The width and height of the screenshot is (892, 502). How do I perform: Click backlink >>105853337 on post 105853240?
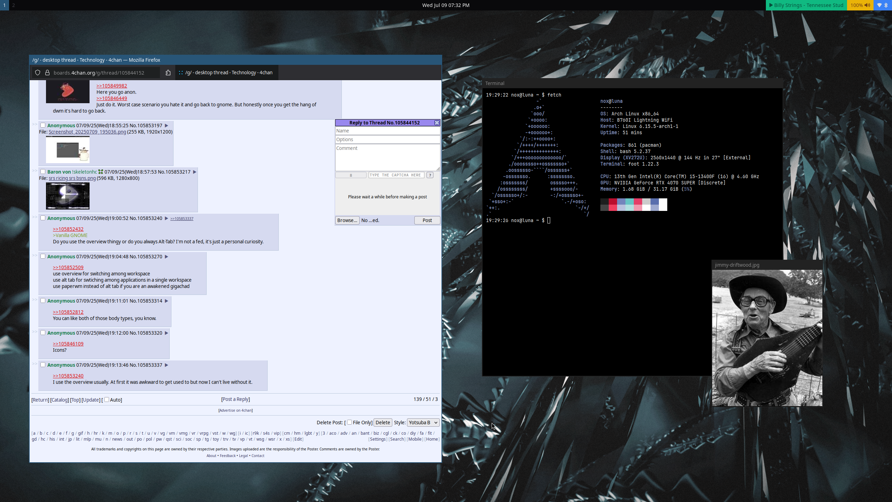pos(182,219)
